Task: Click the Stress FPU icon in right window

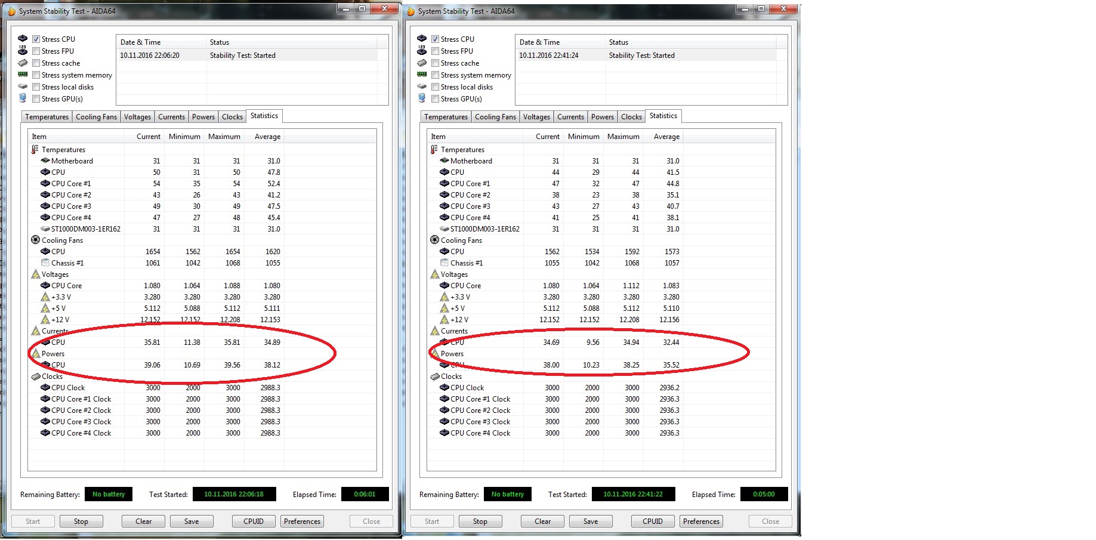Action: (x=422, y=50)
